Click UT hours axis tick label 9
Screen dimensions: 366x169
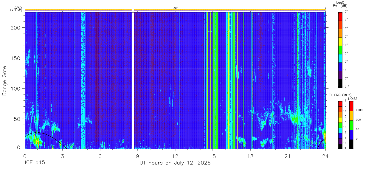tap(137, 156)
